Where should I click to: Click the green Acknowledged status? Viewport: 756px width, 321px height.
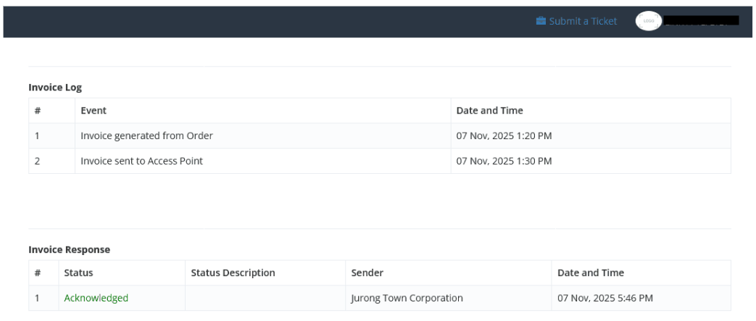pos(96,298)
